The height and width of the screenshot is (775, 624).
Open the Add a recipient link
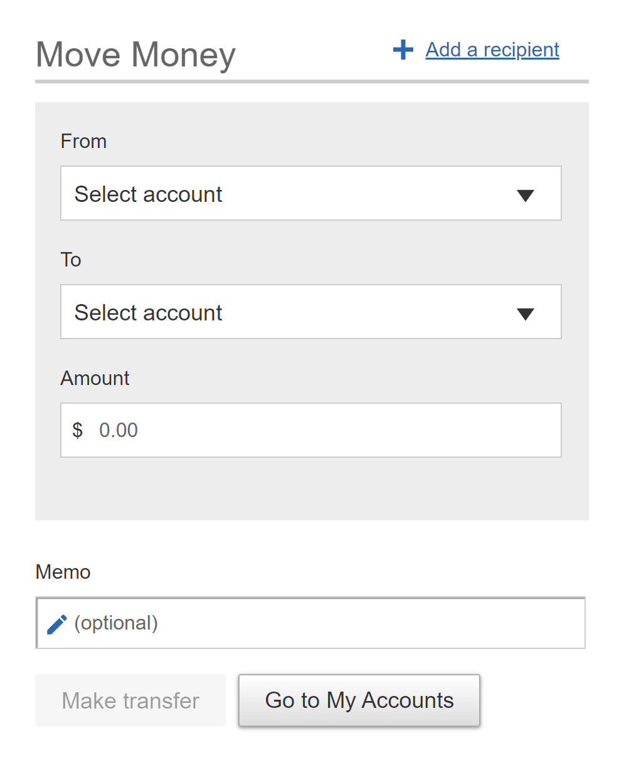coord(492,50)
